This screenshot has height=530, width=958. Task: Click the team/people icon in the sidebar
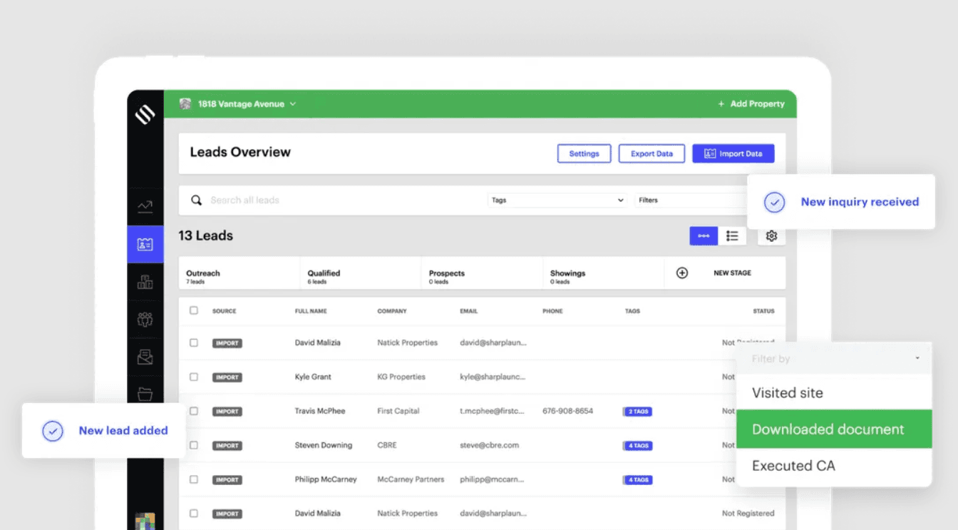(x=145, y=319)
